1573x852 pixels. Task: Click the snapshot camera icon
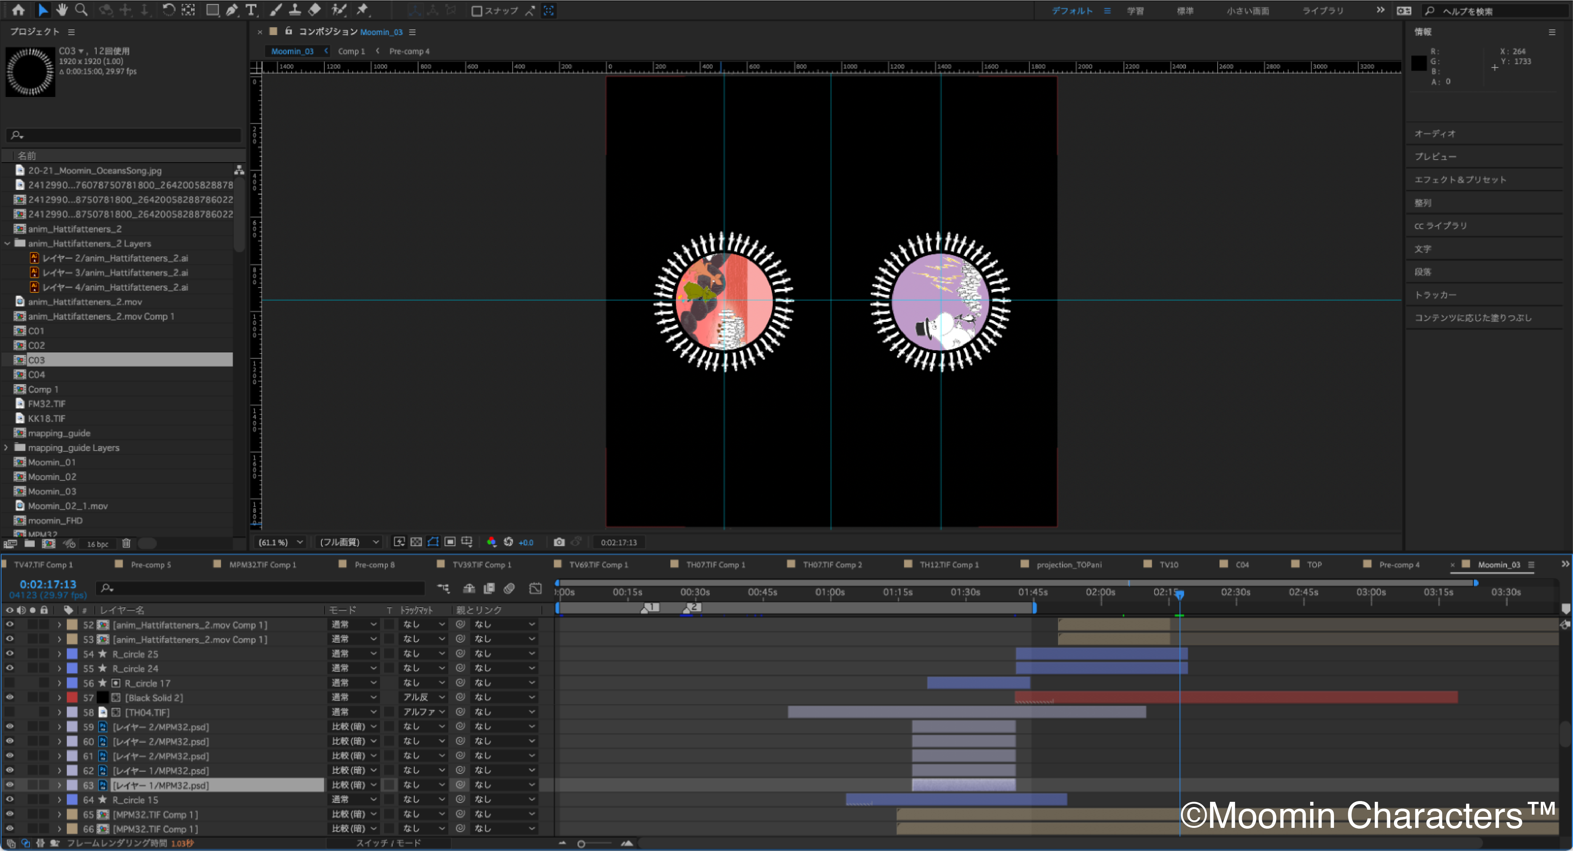[559, 543]
